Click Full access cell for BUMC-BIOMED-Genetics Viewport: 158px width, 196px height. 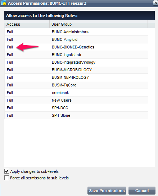pyautogui.click(x=10, y=47)
